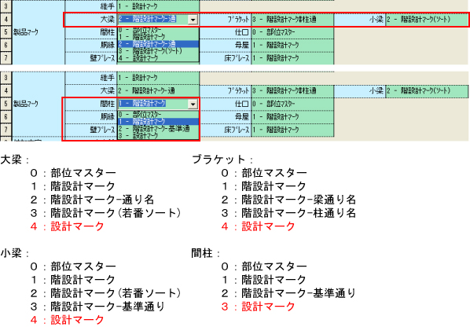
Task: Choose '4 - 設計マーク' in 大梁 dropdown list
Action: click(x=158, y=58)
